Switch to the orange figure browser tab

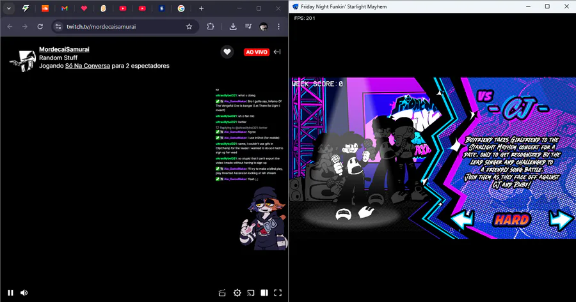[103, 8]
